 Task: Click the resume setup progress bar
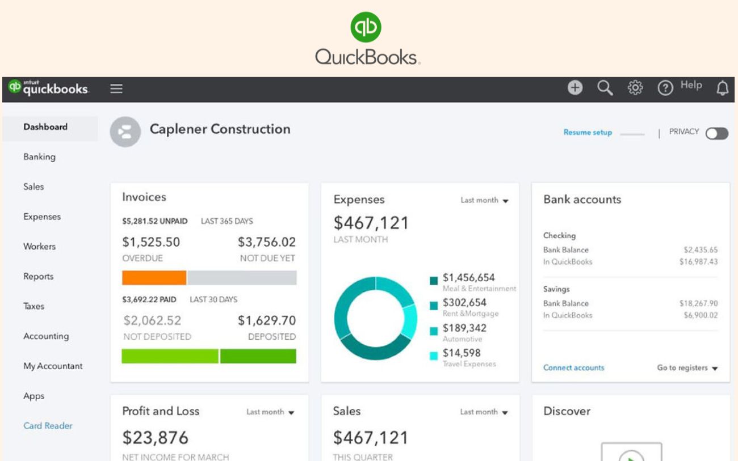pos(632,135)
